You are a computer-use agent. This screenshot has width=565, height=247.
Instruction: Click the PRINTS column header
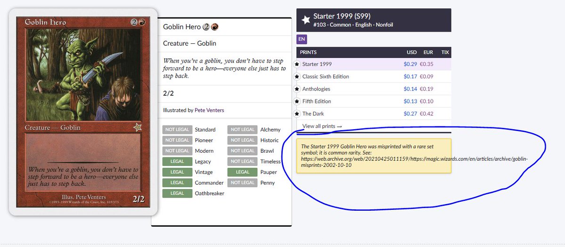[308, 52]
